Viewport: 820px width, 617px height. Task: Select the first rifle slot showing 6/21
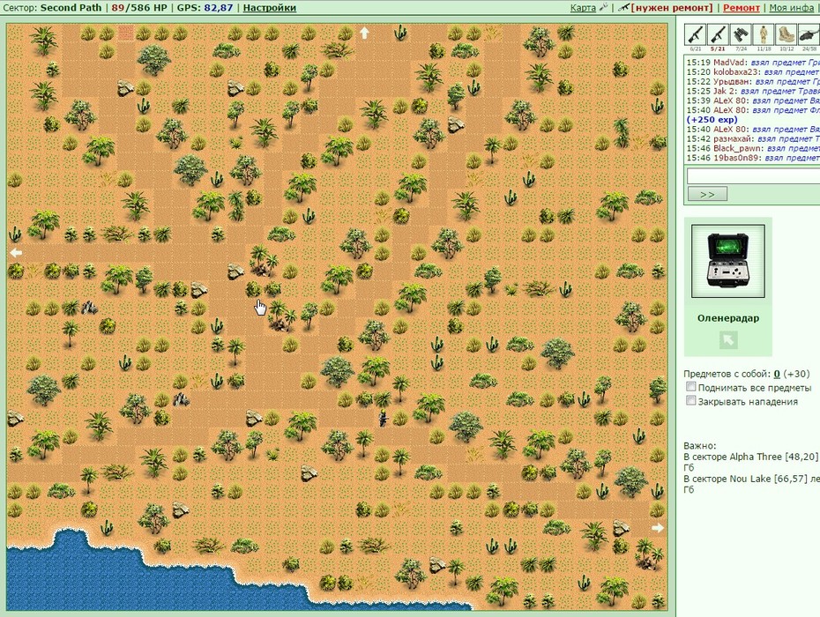tap(696, 34)
